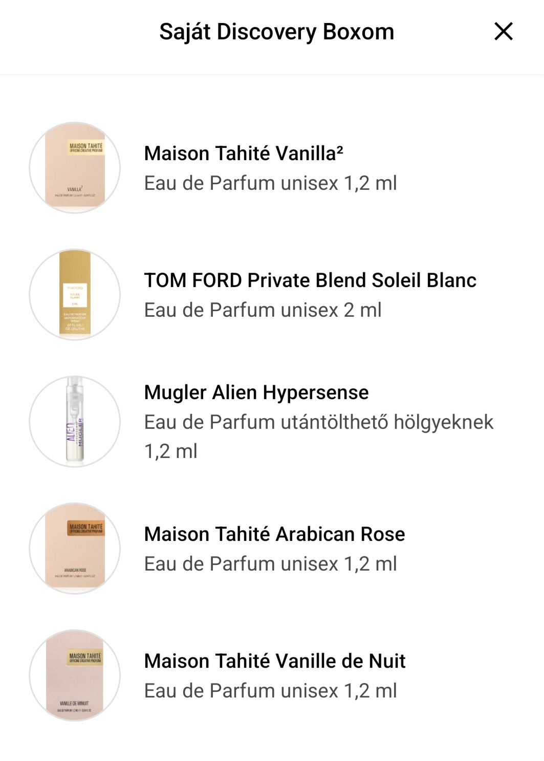Tap the Vanille de Nuit sample image
The image size is (544, 761).
pyautogui.click(x=75, y=675)
